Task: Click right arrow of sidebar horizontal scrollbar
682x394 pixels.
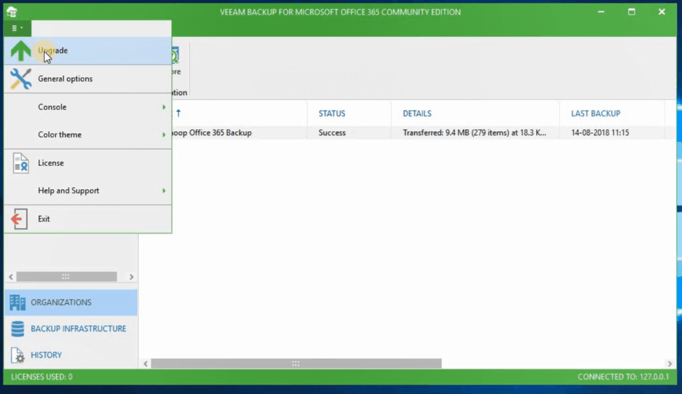Action: click(131, 277)
